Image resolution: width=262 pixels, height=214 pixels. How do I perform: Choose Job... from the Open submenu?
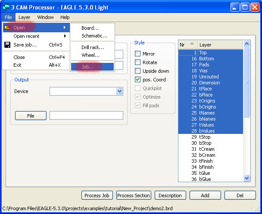(x=92, y=67)
